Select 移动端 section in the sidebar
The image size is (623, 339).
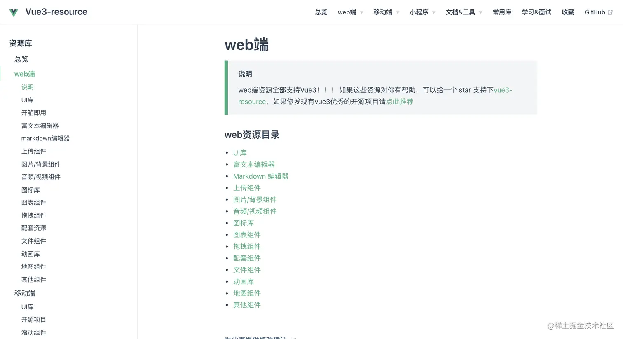[25, 293]
